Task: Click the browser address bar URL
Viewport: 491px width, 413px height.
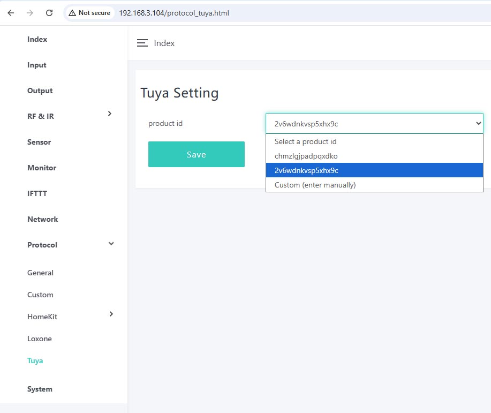Action: 174,13
